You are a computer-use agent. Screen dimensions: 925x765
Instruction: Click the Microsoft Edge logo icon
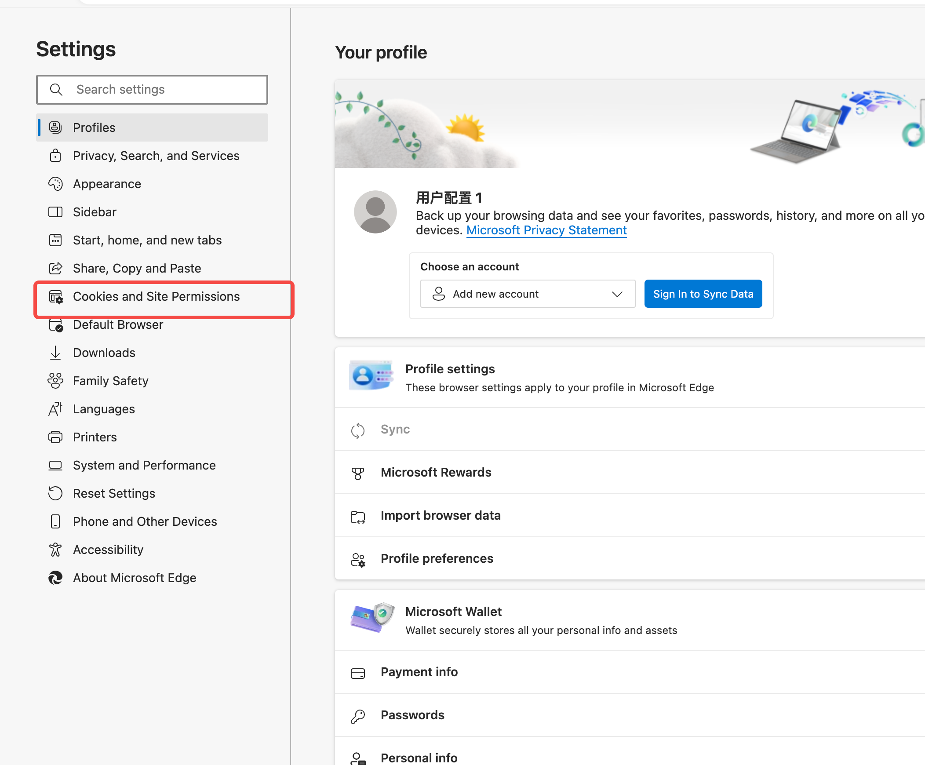click(x=55, y=578)
